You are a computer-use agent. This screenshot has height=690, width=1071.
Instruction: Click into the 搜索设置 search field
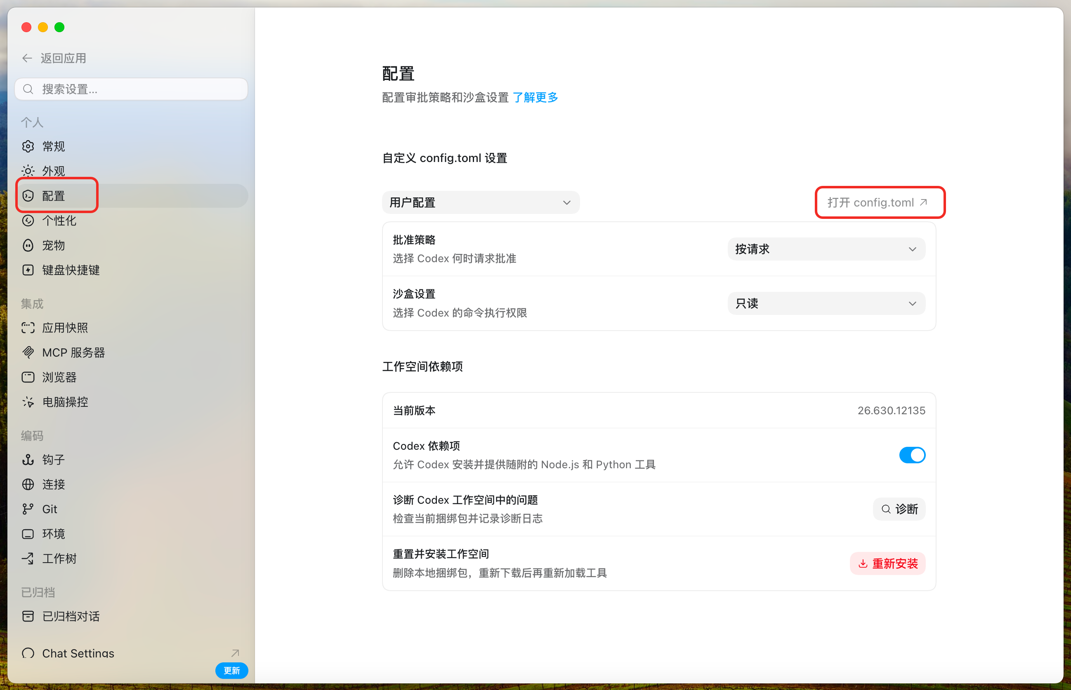pos(132,89)
